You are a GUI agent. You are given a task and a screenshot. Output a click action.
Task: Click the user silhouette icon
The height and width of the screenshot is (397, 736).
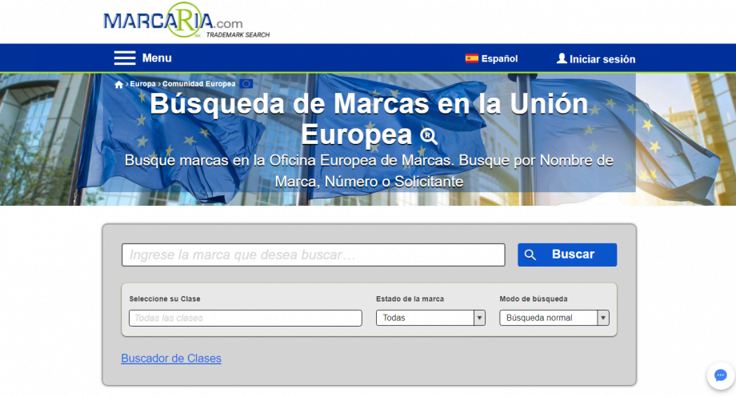point(562,58)
